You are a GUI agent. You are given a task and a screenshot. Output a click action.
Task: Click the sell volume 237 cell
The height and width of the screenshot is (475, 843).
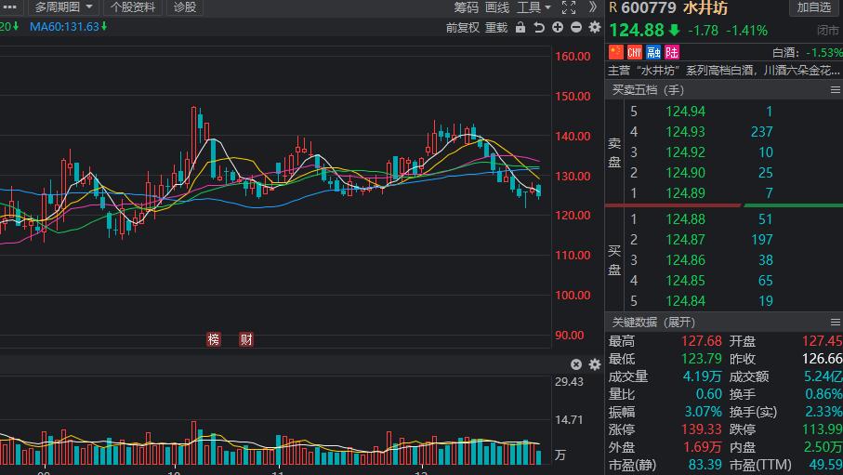point(761,132)
